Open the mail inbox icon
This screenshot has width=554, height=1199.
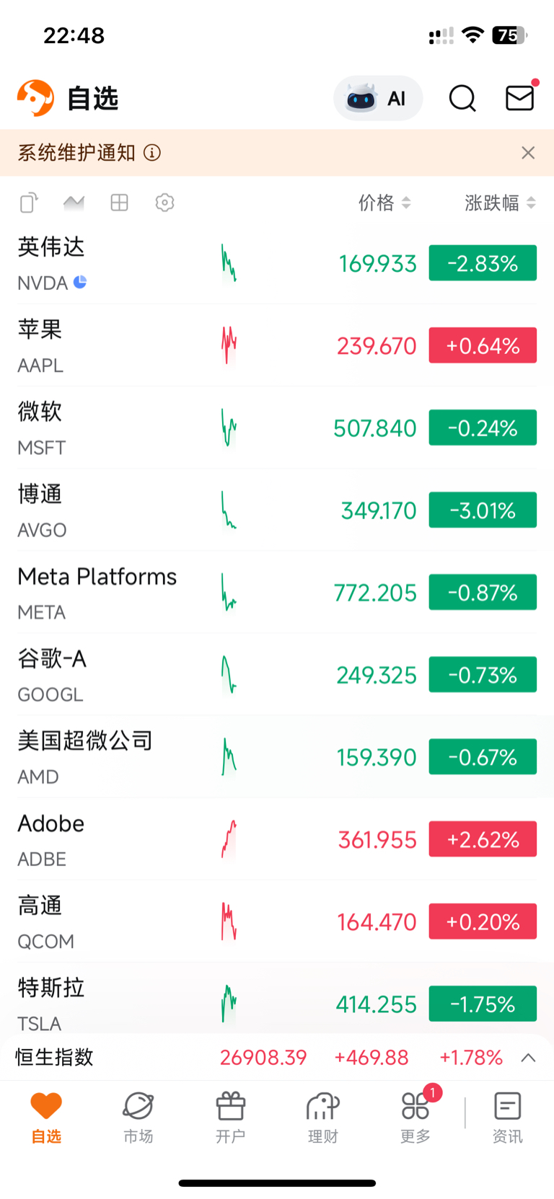[520, 97]
